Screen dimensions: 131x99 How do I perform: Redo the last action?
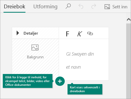click(94, 6)
